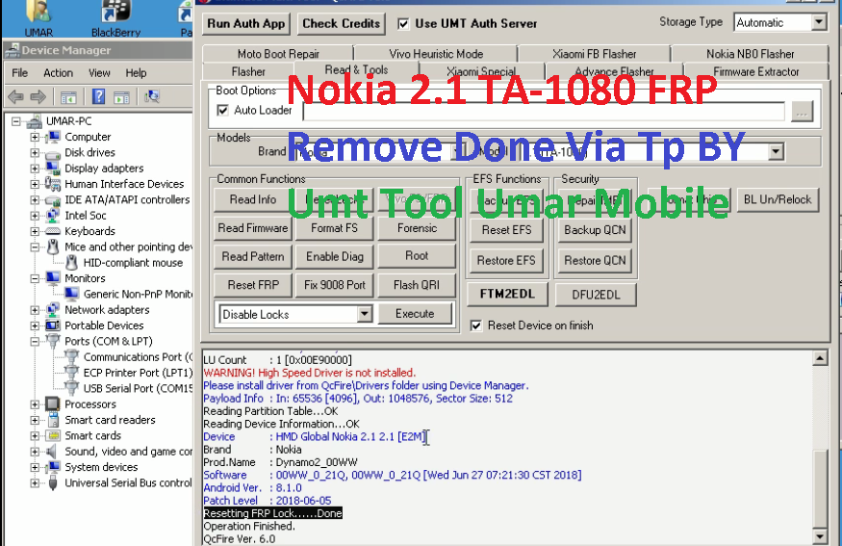Click the Backup QCN button

pyautogui.click(x=595, y=230)
